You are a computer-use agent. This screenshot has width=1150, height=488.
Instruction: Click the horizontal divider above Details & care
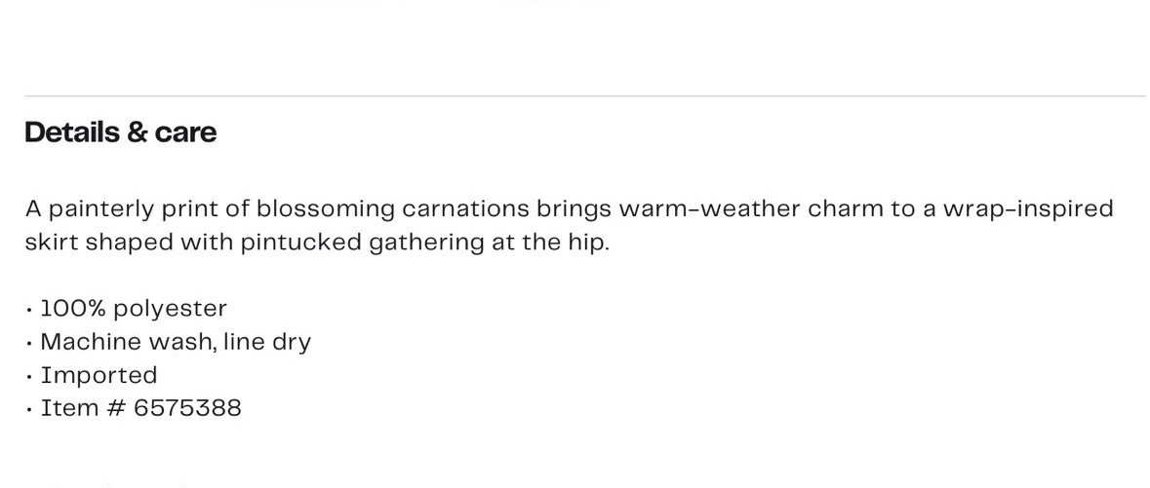pos(585,96)
